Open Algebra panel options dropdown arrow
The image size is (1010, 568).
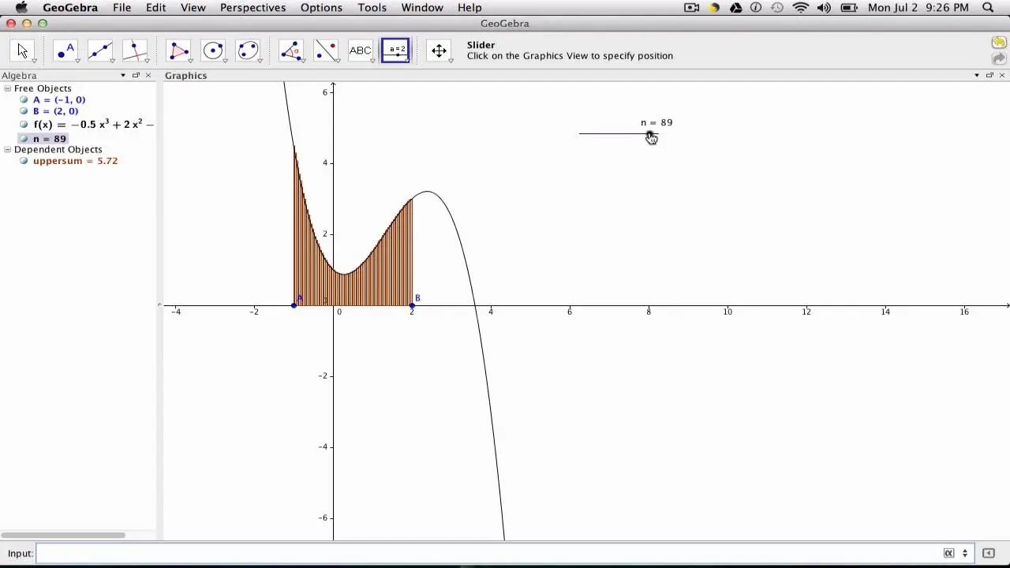coord(123,75)
